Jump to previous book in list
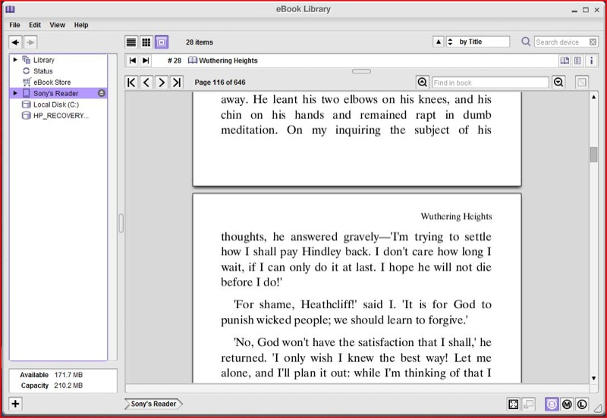Image resolution: width=607 pixels, height=418 pixels. click(132, 61)
